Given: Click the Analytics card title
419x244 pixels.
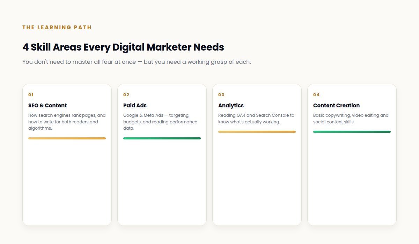Looking at the screenshot, I should 231,105.
